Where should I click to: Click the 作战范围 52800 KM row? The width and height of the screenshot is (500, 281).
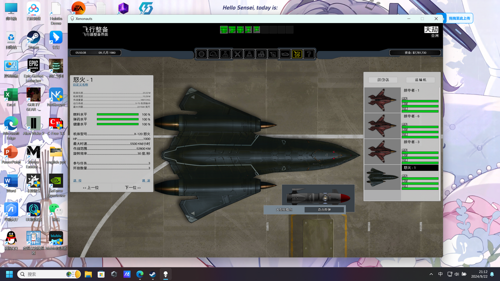tap(111, 148)
